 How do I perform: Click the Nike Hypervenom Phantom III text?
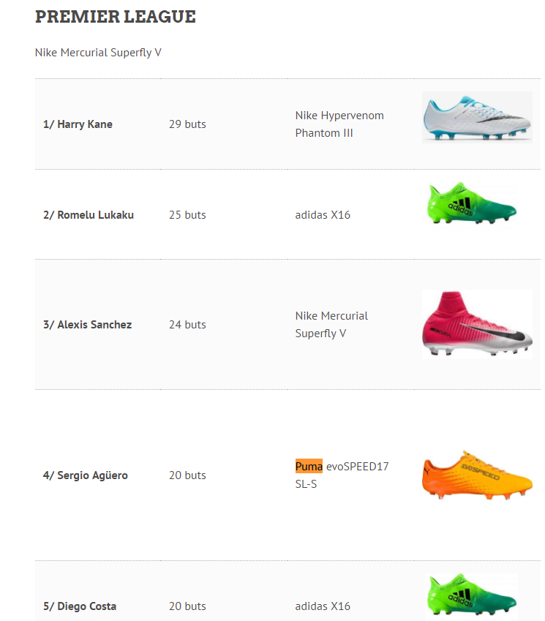(339, 124)
